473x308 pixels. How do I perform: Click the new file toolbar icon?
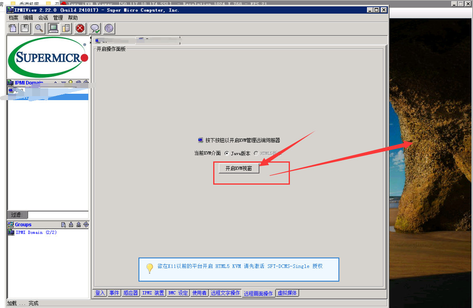pyautogui.click(x=13, y=28)
